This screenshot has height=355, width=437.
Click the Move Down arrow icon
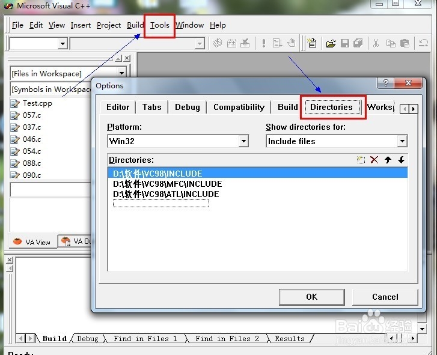(401, 160)
